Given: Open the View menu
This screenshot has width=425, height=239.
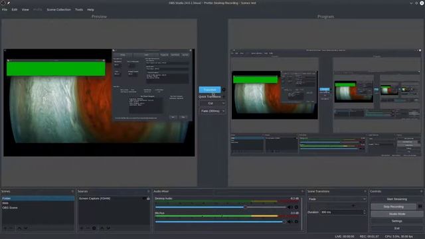Looking at the screenshot, I should click(x=25, y=9).
